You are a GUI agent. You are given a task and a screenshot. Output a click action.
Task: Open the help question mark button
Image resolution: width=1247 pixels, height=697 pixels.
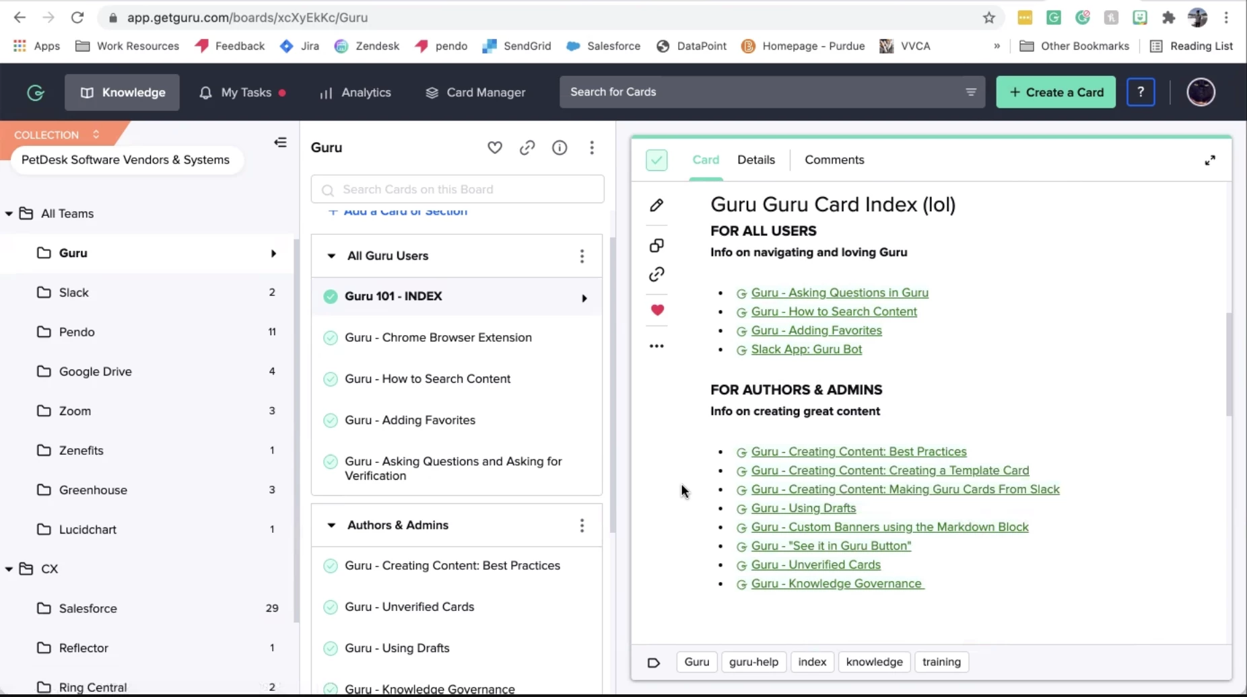1141,92
